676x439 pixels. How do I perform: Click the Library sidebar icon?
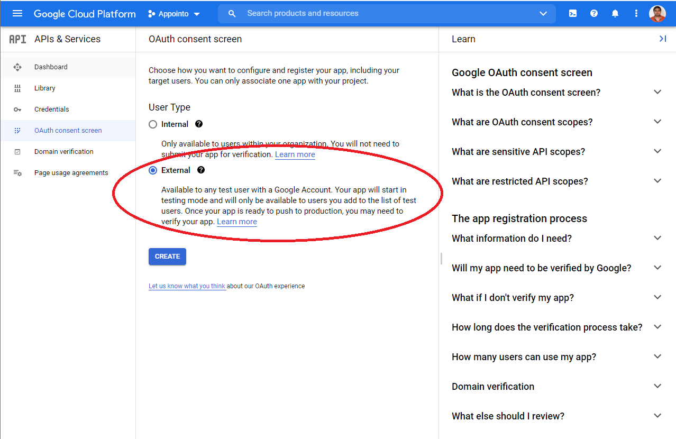coord(17,88)
